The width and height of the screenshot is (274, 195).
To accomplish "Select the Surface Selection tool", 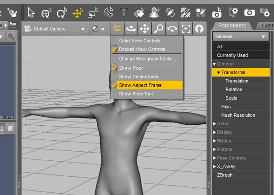I will (139, 13).
